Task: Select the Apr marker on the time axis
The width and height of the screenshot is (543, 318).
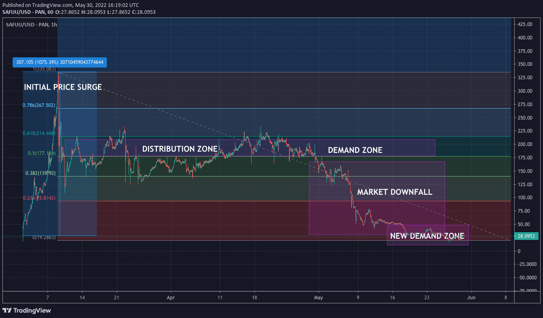Action: (170, 297)
